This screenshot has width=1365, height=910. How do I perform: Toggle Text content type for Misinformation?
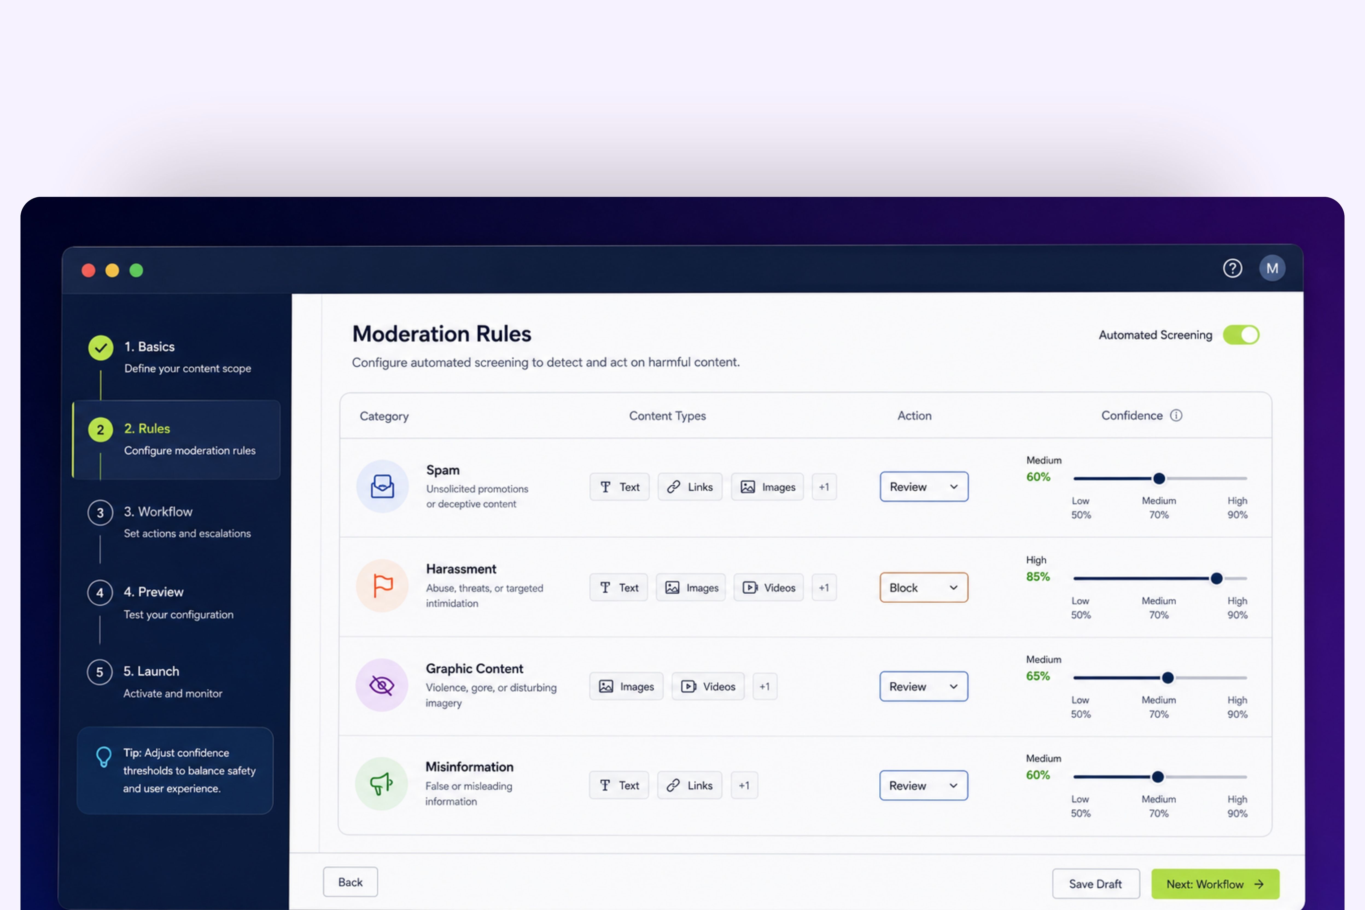tap(619, 785)
